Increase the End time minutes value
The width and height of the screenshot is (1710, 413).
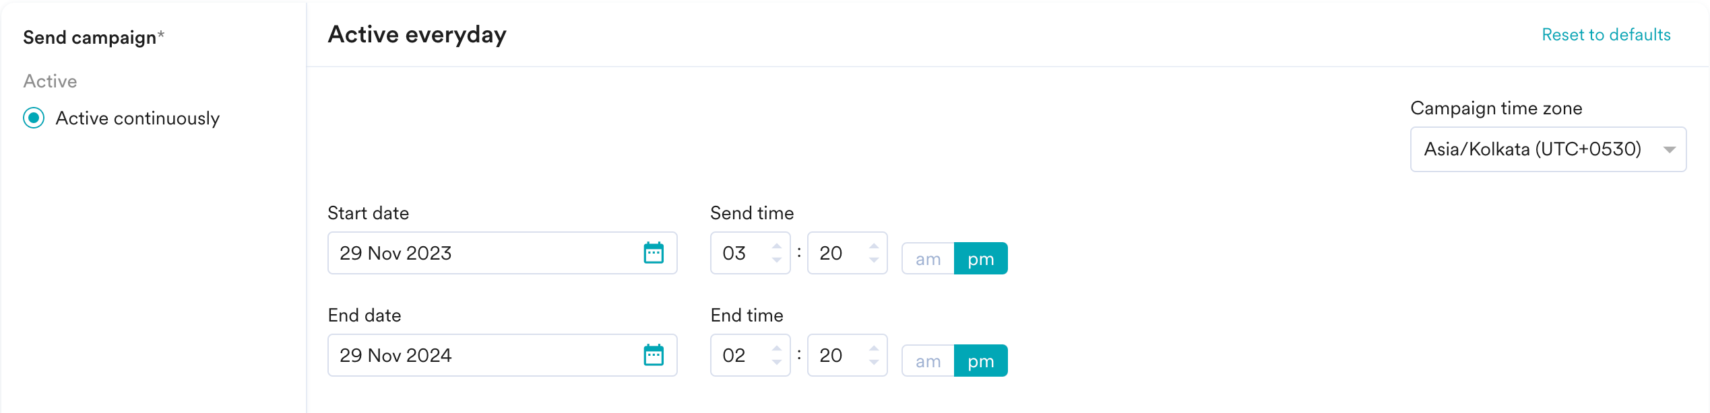point(874,348)
